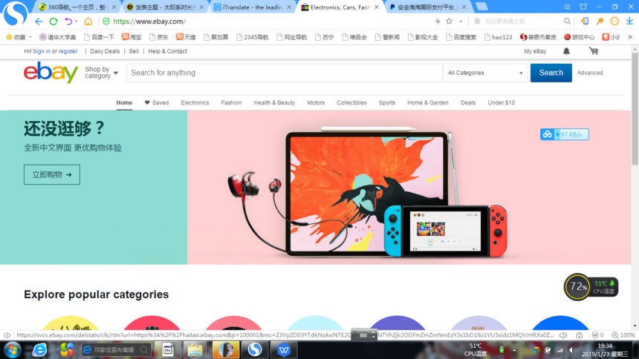Open eBay notifications bell

coord(566,51)
